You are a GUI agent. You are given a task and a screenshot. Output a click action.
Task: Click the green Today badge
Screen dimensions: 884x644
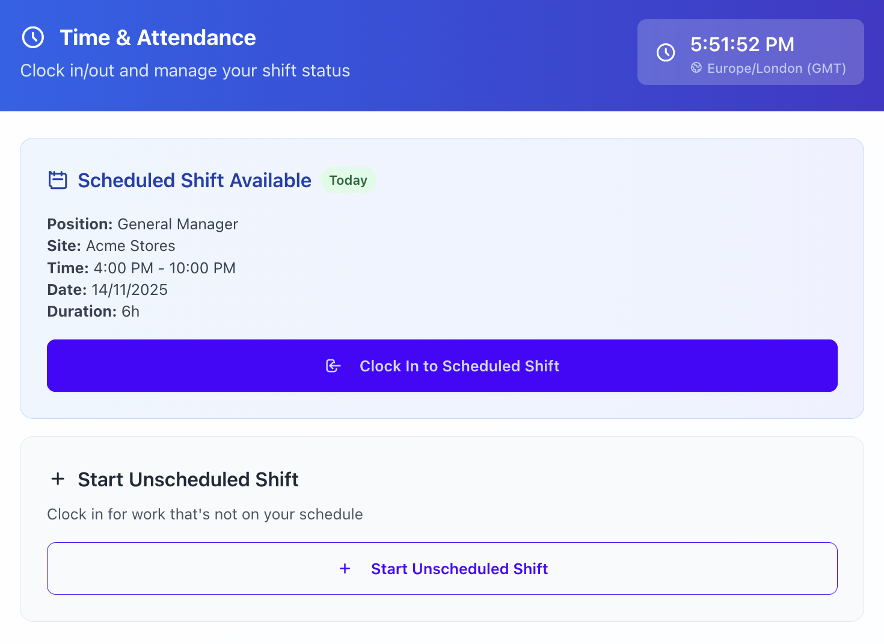tap(348, 181)
